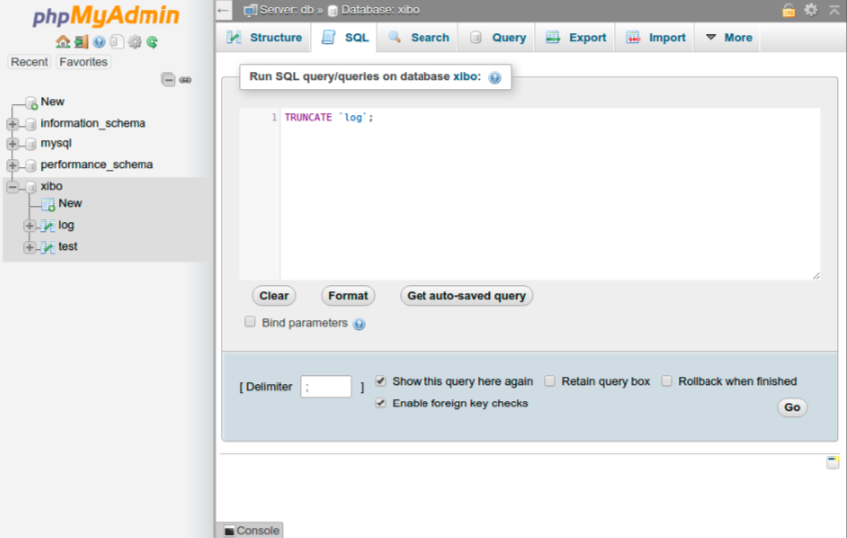Open phpMyAdmin documentation icon in sidebar
Image resolution: width=847 pixels, height=538 pixels.
pos(99,42)
